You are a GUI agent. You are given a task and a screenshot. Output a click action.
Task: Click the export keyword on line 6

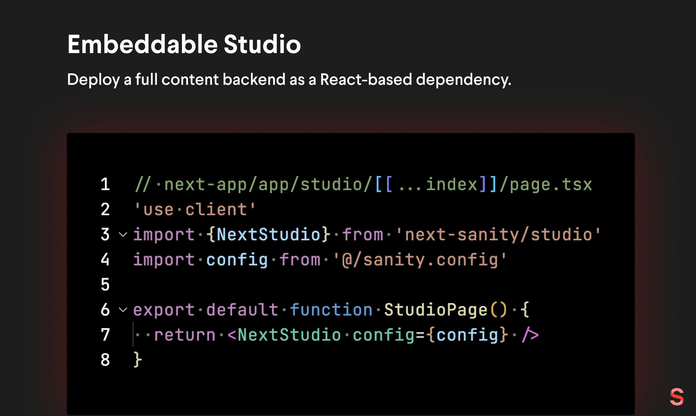[x=164, y=310]
